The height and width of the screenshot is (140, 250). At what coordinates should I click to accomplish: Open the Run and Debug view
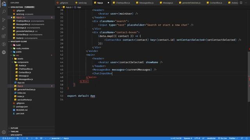click(4, 28)
